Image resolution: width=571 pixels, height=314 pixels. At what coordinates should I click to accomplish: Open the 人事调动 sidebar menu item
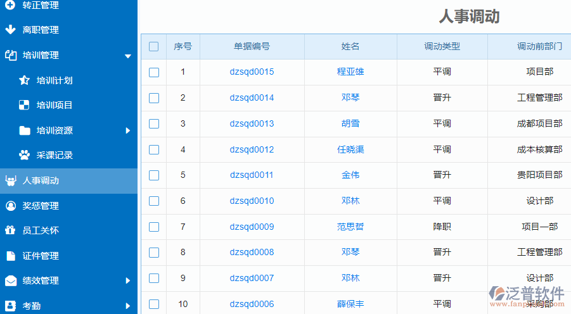41,180
